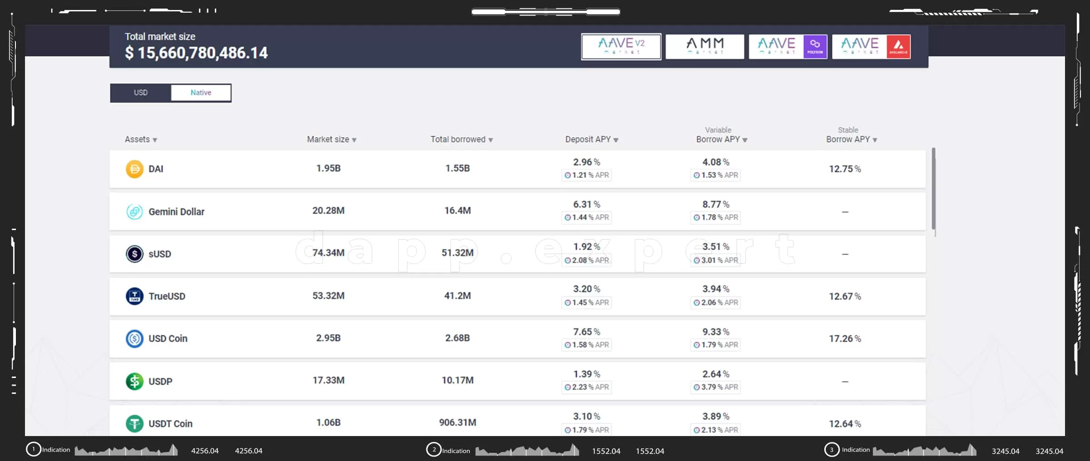Select the Aave Polygon market tab

point(788,46)
